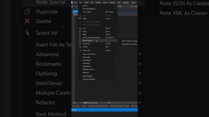Click the green checkmark No issues found icon

pos(85,103)
